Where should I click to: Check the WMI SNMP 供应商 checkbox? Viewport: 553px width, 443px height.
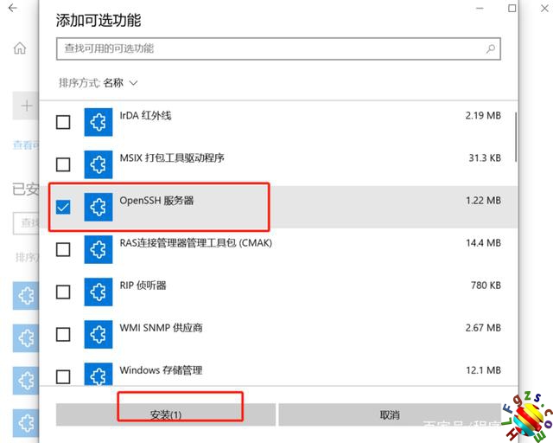click(63, 334)
